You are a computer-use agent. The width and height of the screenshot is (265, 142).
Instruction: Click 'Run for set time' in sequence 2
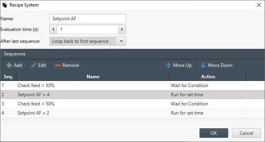(x=187, y=95)
